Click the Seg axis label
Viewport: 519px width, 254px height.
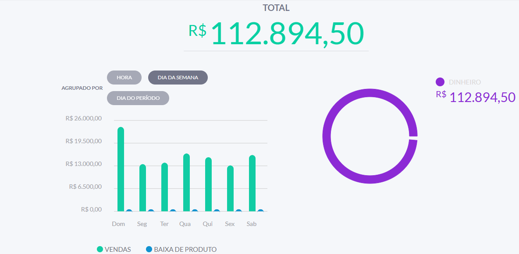(x=142, y=224)
